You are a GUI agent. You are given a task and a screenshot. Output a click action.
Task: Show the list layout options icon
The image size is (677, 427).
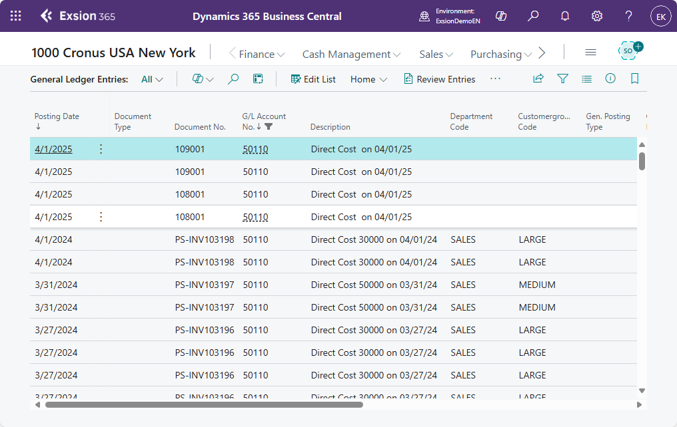[x=586, y=79]
